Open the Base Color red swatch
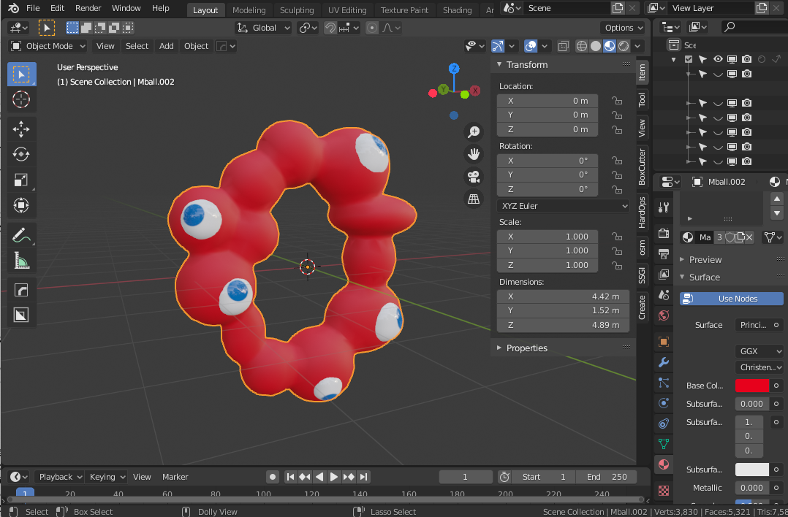Screen dimensions: 788x517 click(753, 385)
